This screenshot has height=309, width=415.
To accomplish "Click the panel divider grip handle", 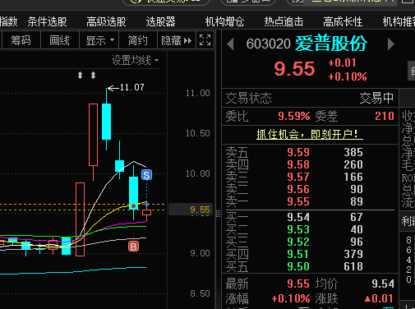I will [x=219, y=214].
